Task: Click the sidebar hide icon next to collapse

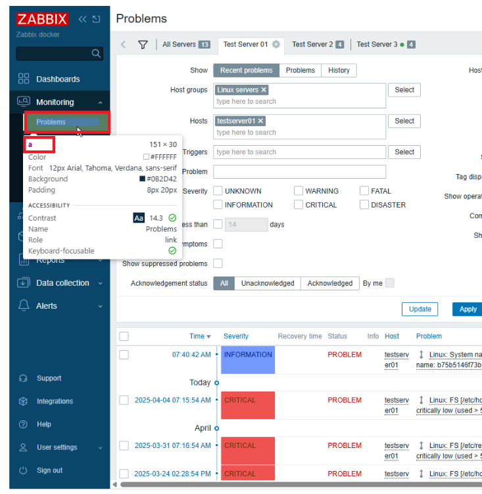Action: 96,19
